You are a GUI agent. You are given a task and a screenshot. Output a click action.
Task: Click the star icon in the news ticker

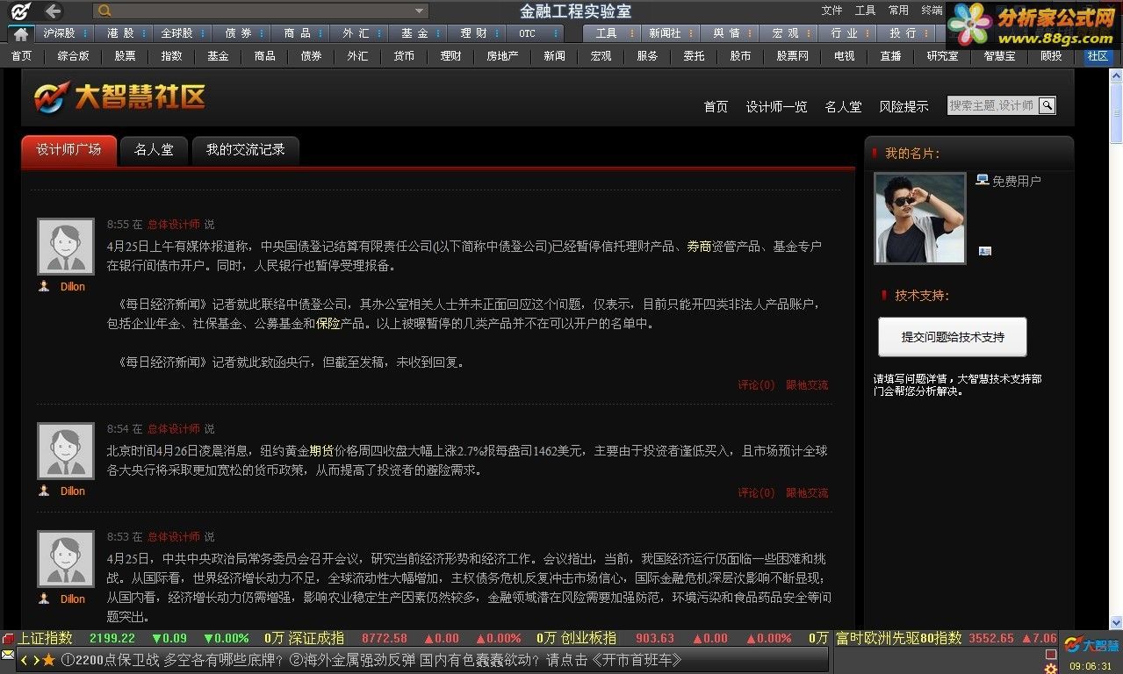(49, 660)
